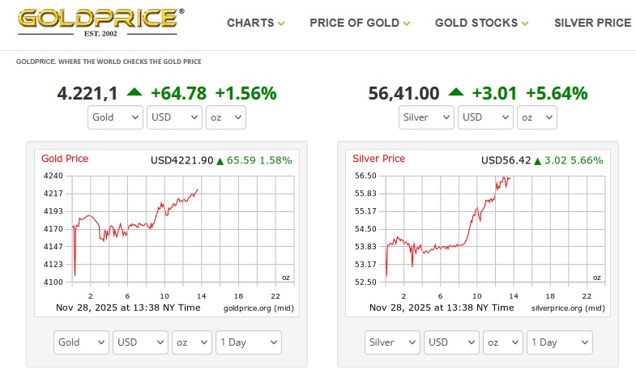
Task: Click the small triangle in Silver Price chart header
Action: point(539,160)
